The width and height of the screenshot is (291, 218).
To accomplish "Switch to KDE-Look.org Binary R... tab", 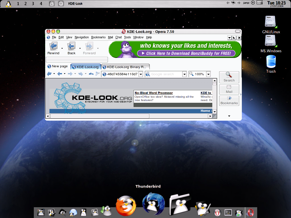I will point(126,67).
